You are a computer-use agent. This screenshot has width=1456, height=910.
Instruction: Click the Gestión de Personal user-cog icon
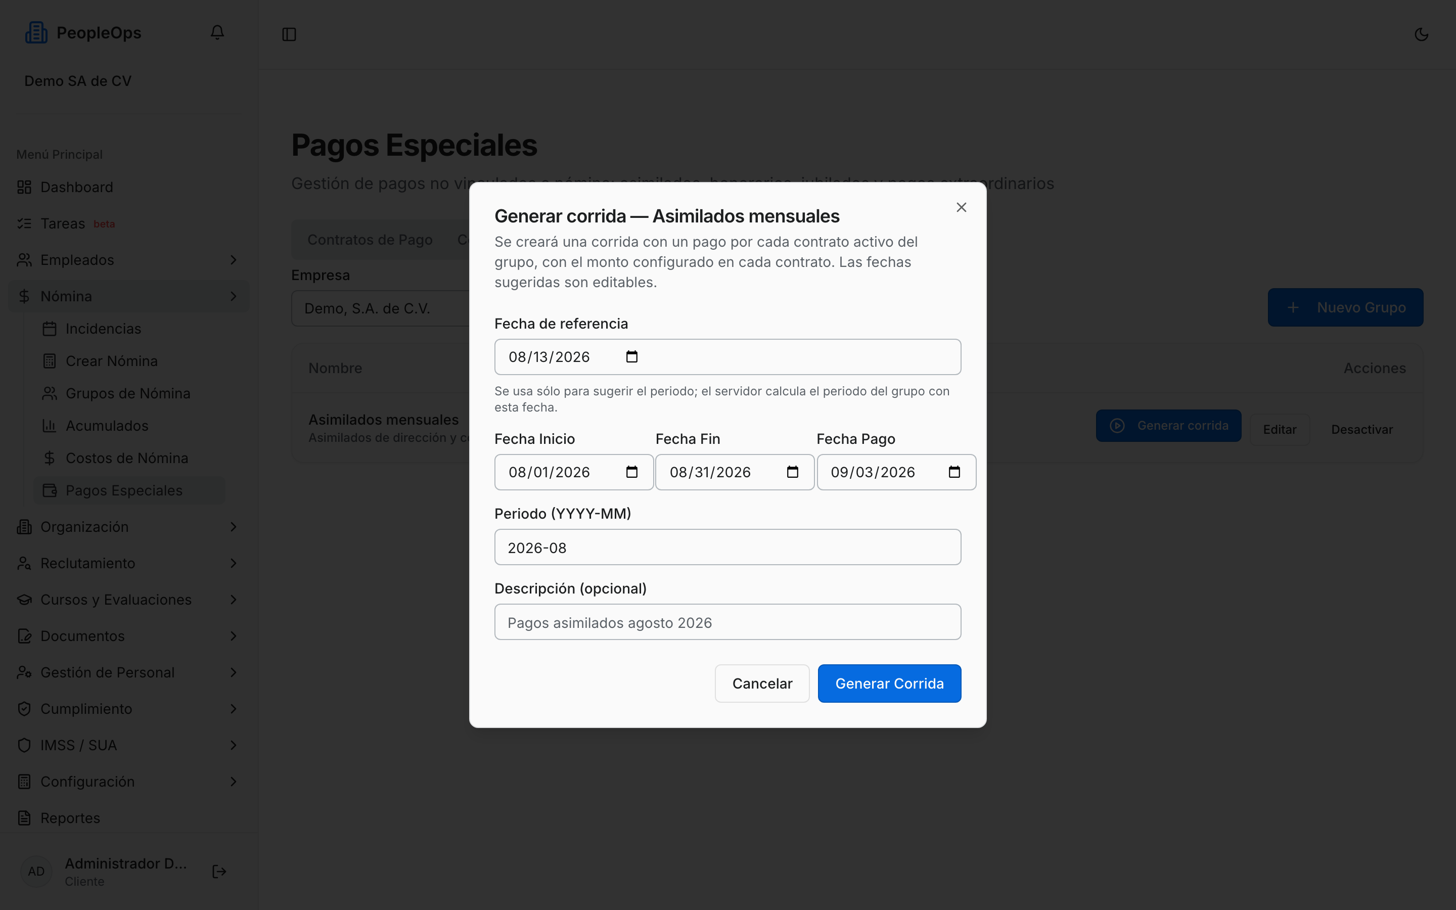pyautogui.click(x=24, y=673)
